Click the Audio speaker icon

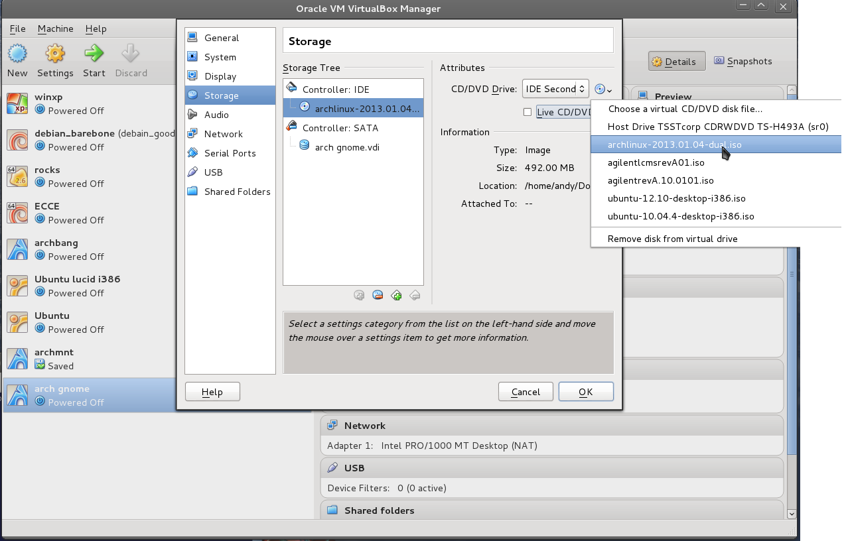[x=192, y=115]
